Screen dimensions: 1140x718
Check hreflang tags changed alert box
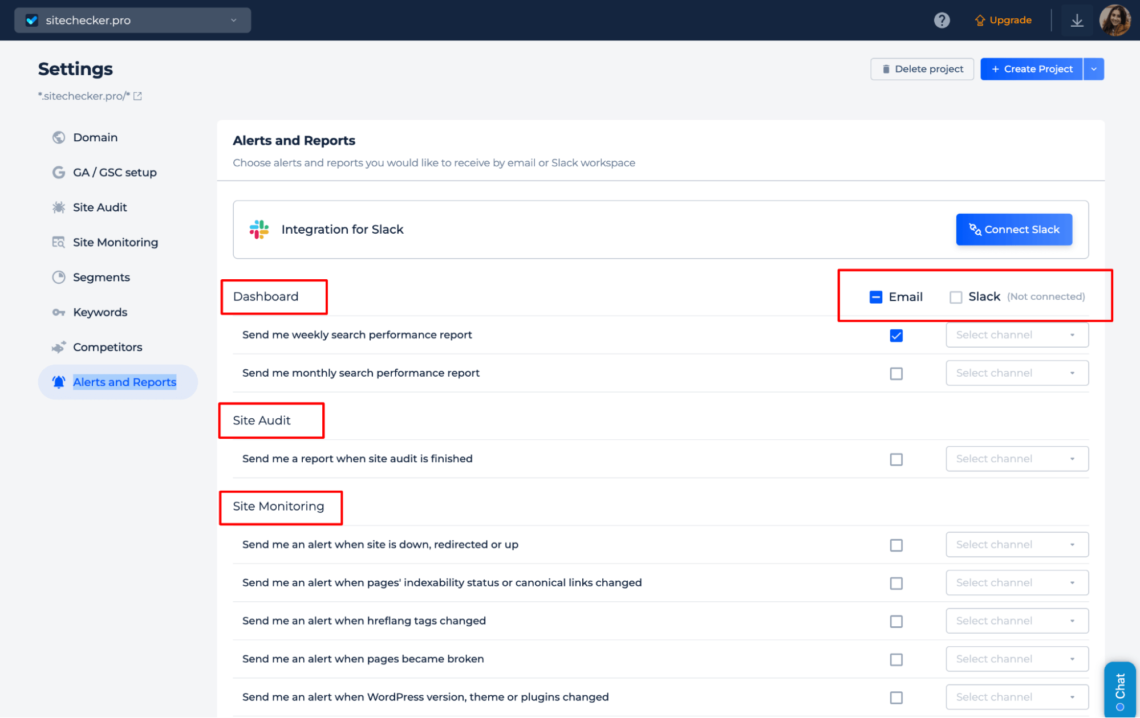(896, 622)
